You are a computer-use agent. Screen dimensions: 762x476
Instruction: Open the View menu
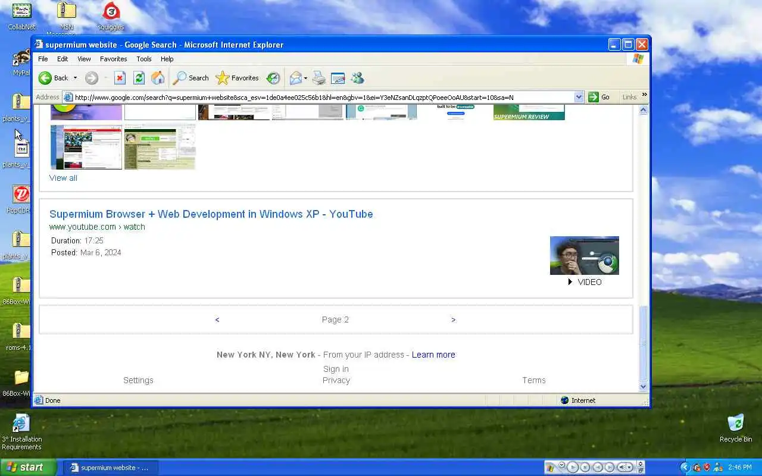tap(84, 59)
